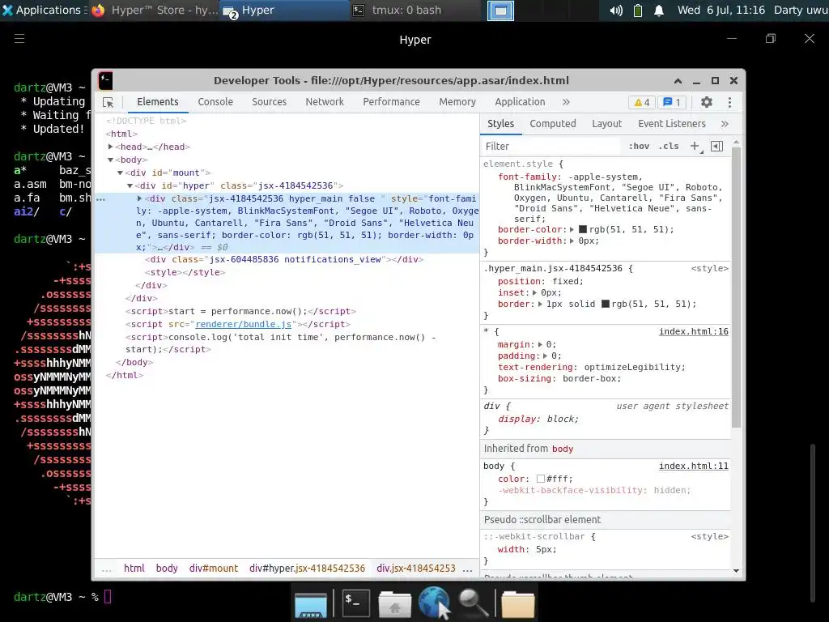Open application finder magnifier in dock
The height and width of the screenshot is (622, 829).
tap(473, 603)
